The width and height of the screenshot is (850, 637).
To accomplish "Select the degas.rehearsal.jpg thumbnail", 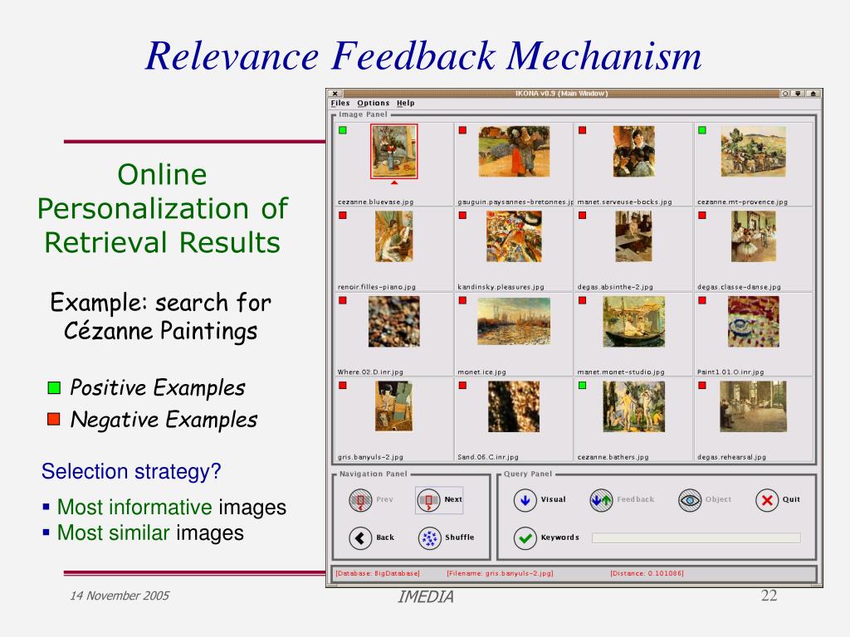I will coord(754,406).
